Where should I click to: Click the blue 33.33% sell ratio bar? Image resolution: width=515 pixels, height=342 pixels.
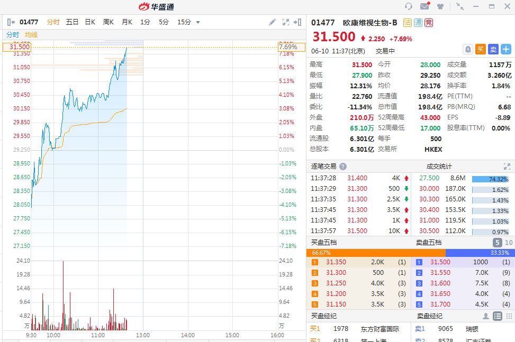[480, 253]
